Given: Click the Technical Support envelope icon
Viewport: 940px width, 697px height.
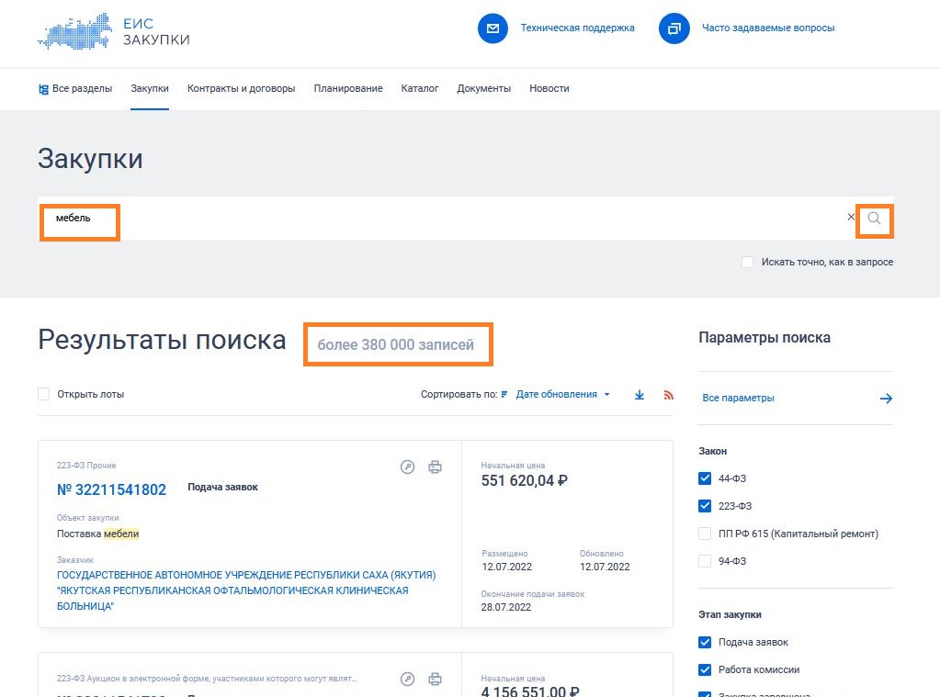Looking at the screenshot, I should click(493, 28).
